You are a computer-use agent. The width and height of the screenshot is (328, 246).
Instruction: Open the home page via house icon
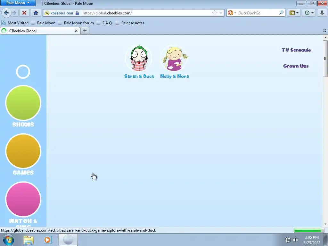pos(36,13)
